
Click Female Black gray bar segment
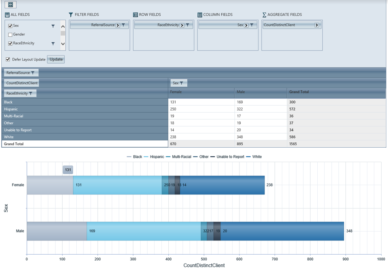point(50,185)
